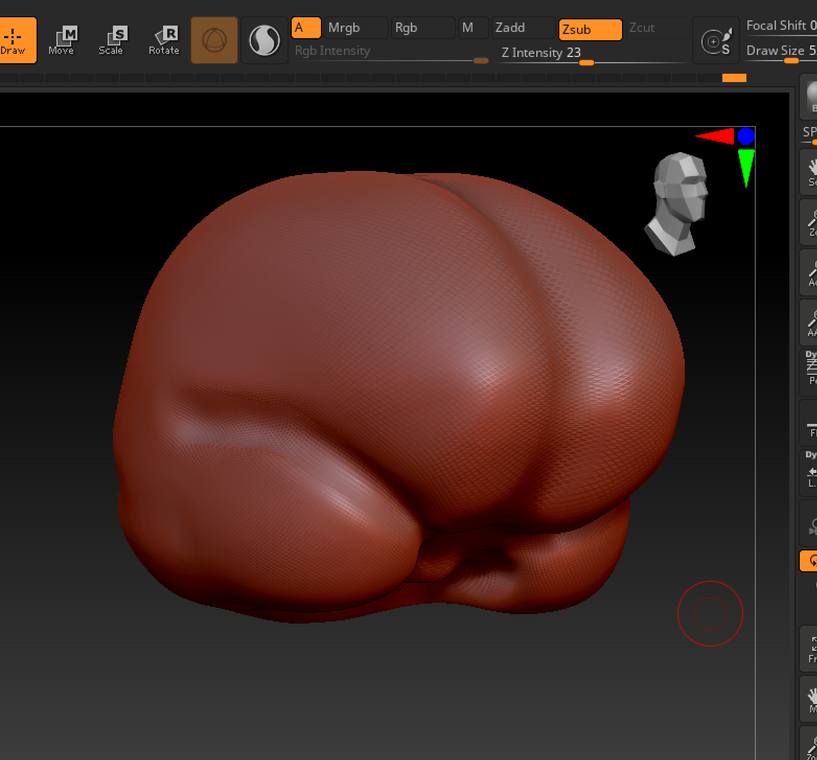
Task: Toggle Sculptris Pro mode icon
Action: pyautogui.click(x=264, y=40)
